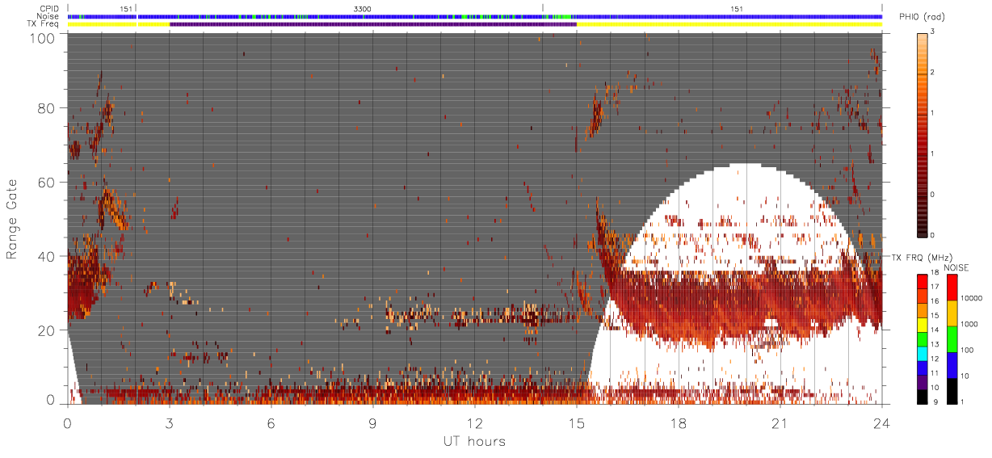
Task: Click the 15 tick on UT hours axis
Action: pyautogui.click(x=577, y=422)
